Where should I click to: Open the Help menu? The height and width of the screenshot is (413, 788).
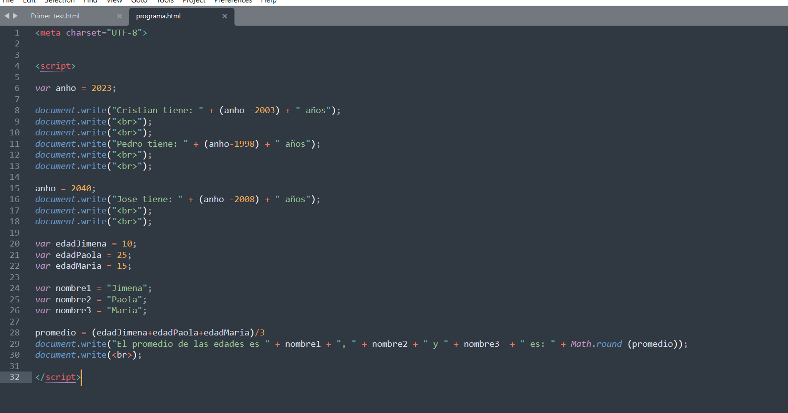(x=269, y=1)
